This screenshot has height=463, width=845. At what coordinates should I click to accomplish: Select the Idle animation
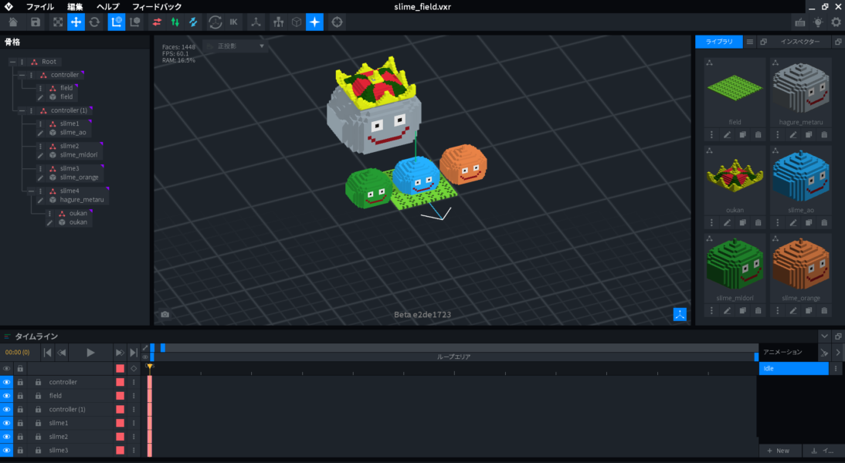[x=793, y=369]
